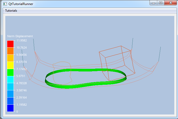Select the darkest blue swatch at legend bottom
Screen dimensions: 178x119
coord(10,108)
